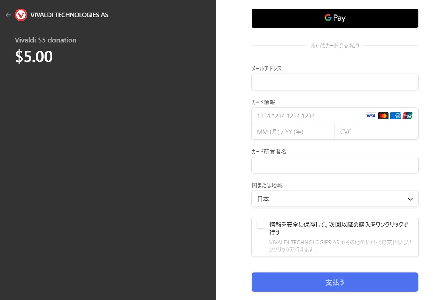Open the 国または地域 country dropdown showing 日本
Image resolution: width=433 pixels, height=300 pixels.
(335, 199)
